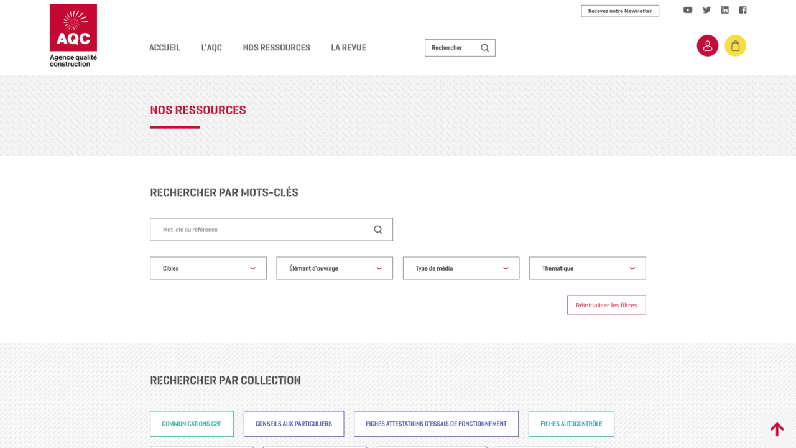Select the Conseils aux particuliers collection

click(294, 424)
